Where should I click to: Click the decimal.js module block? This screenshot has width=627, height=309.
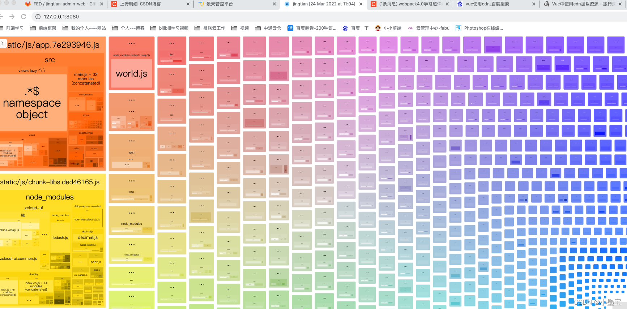click(x=88, y=238)
